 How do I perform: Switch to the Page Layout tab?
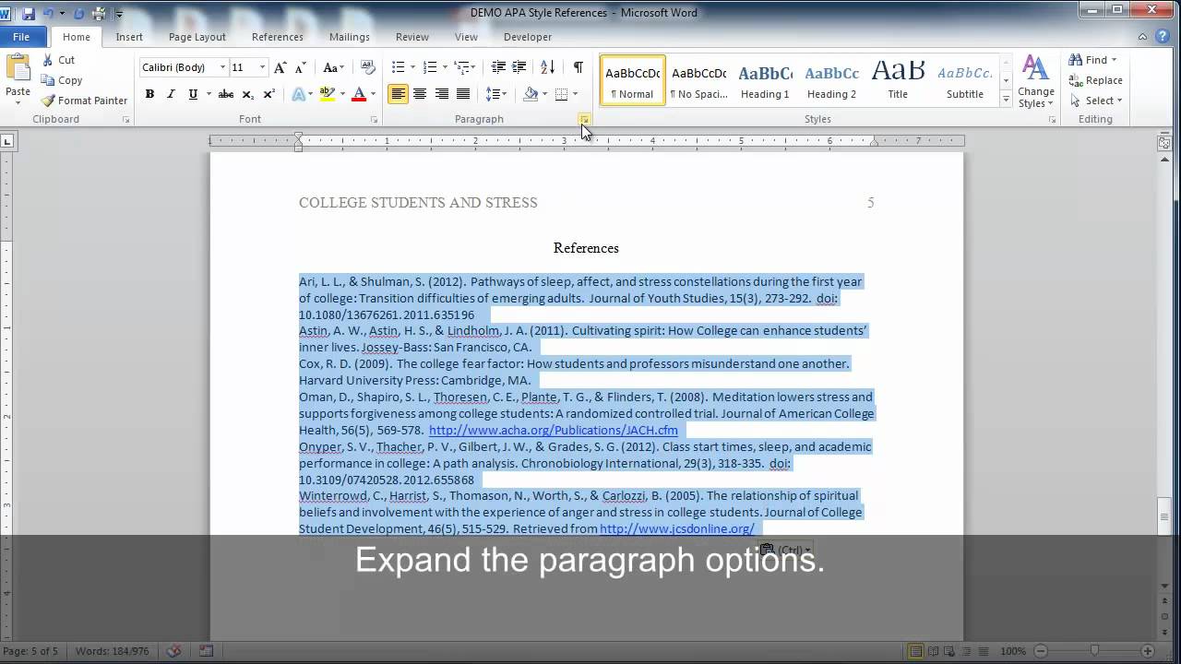point(197,37)
